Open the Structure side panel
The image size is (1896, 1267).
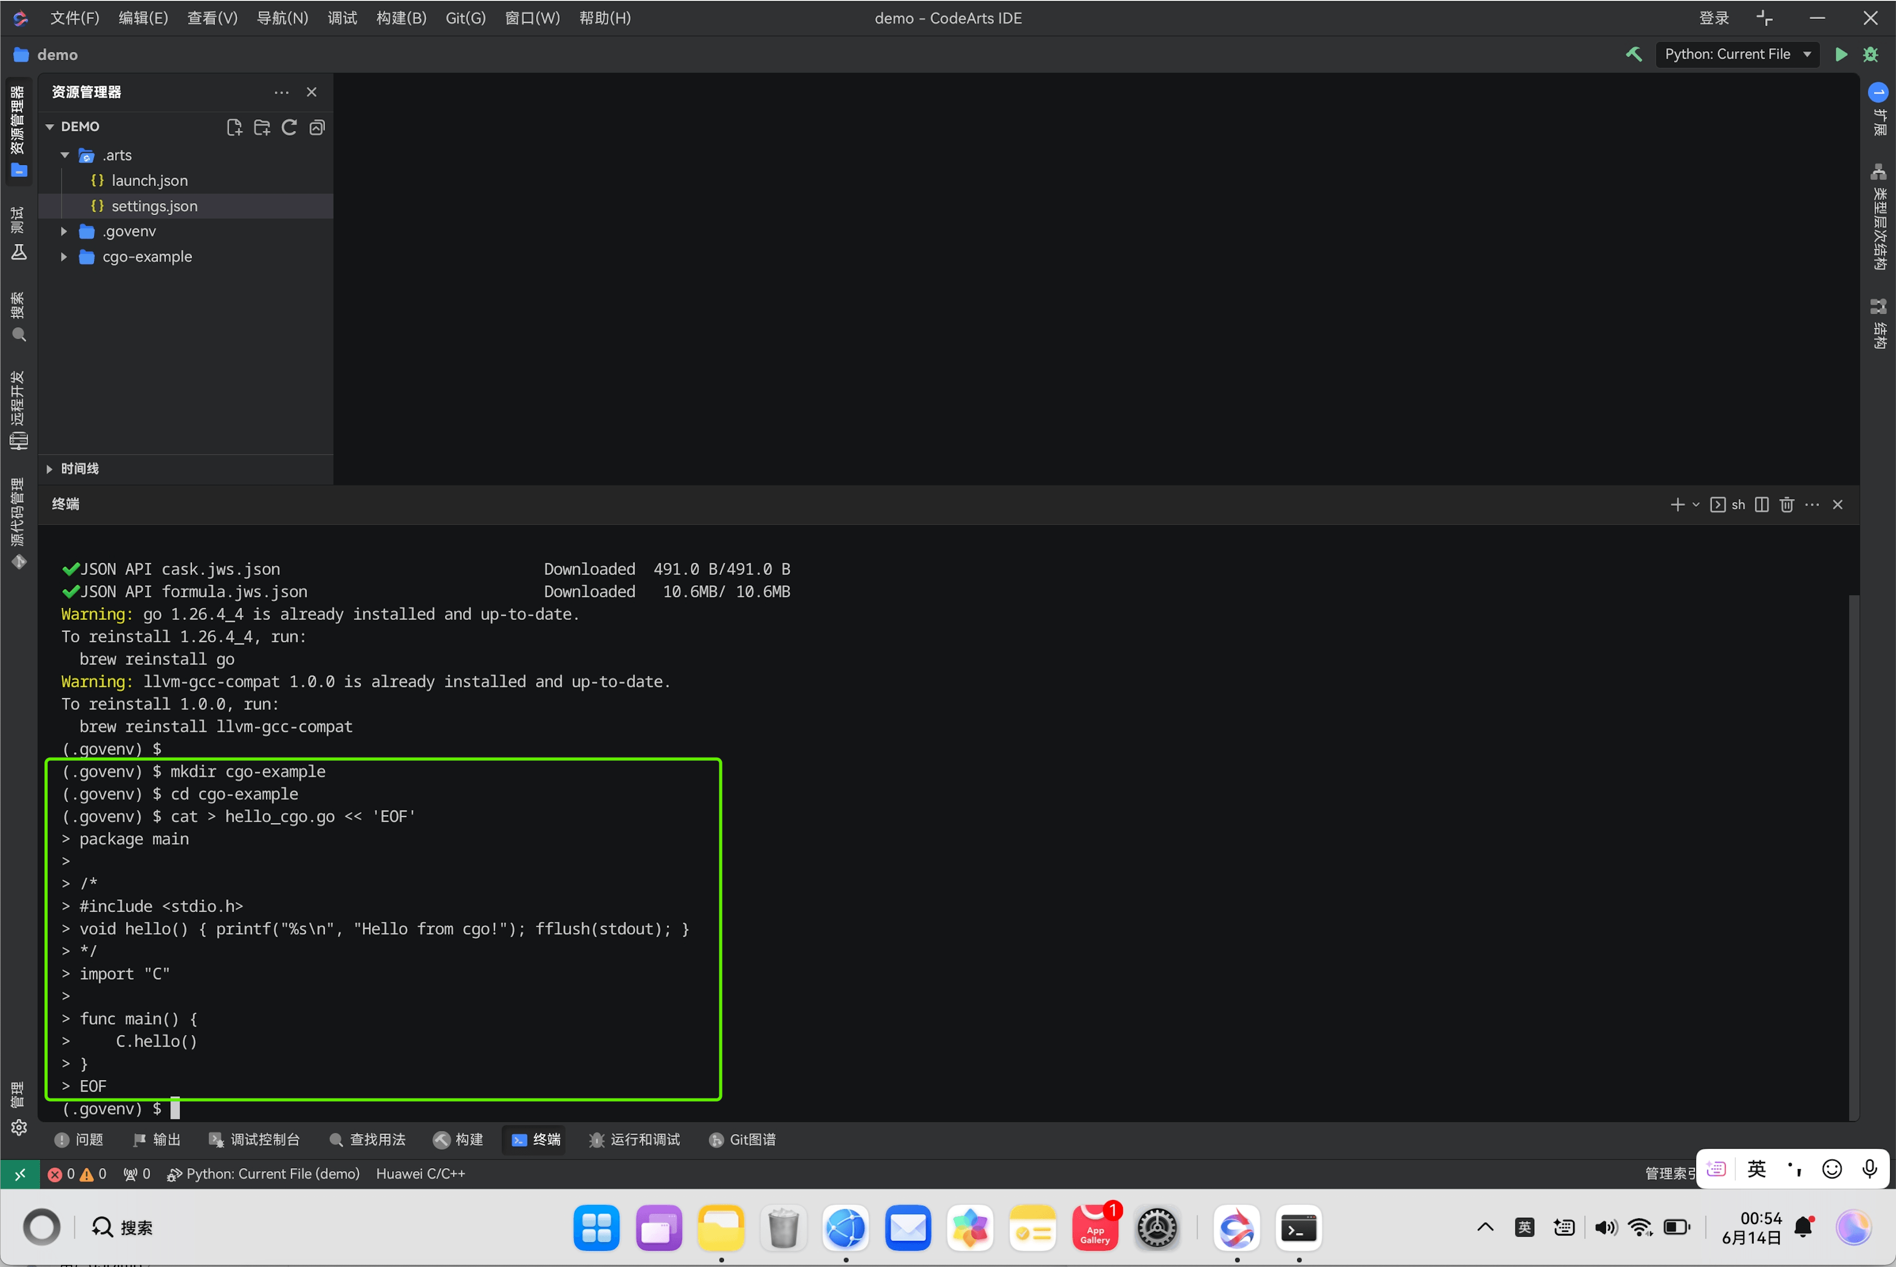1879,323
